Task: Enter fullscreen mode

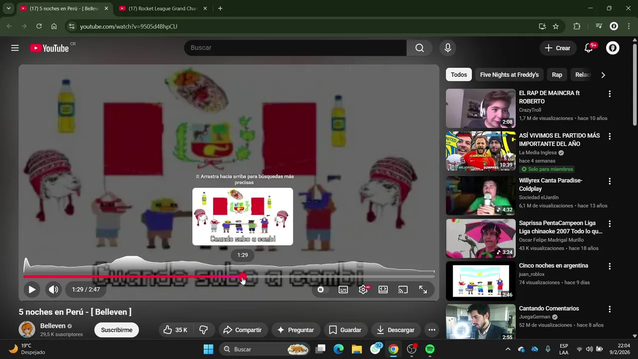Action: pyautogui.click(x=423, y=289)
